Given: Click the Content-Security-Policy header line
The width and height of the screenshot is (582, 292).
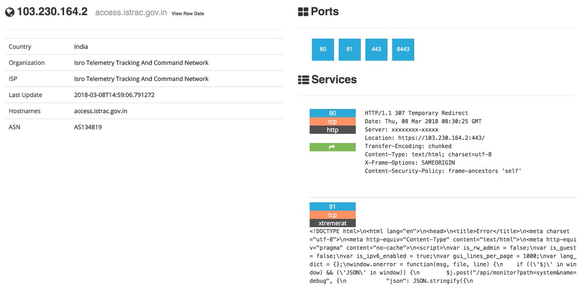Looking at the screenshot, I should [x=443, y=171].
